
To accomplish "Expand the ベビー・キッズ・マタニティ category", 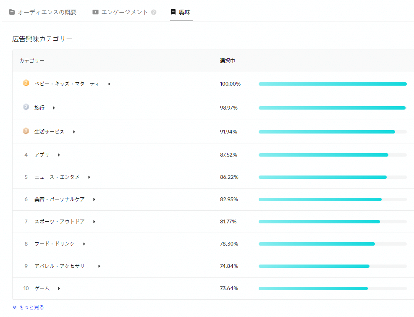I will (x=109, y=84).
